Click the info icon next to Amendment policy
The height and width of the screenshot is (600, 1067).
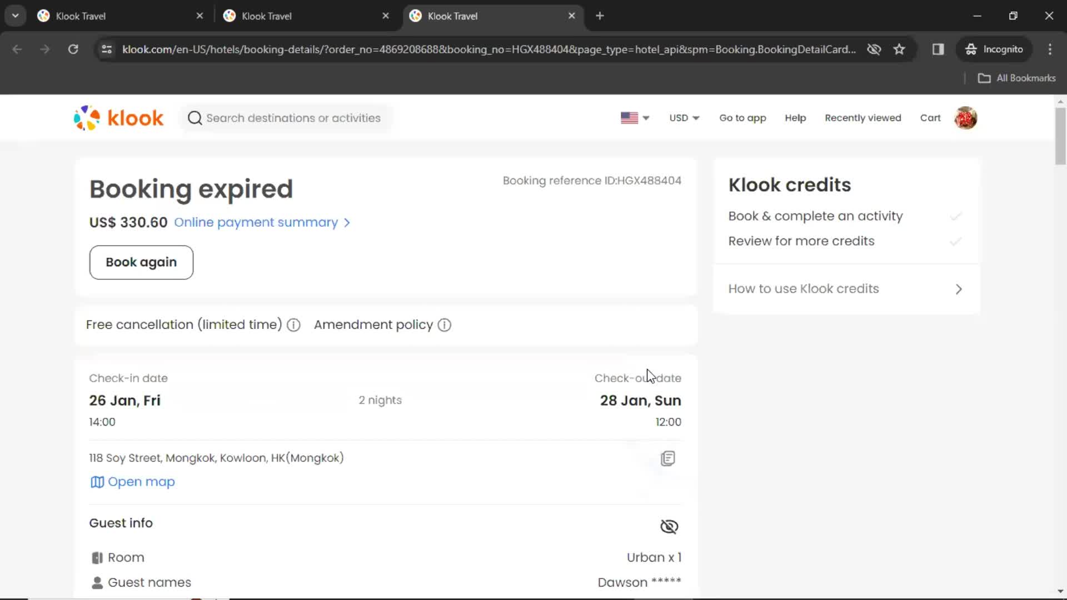(x=445, y=324)
